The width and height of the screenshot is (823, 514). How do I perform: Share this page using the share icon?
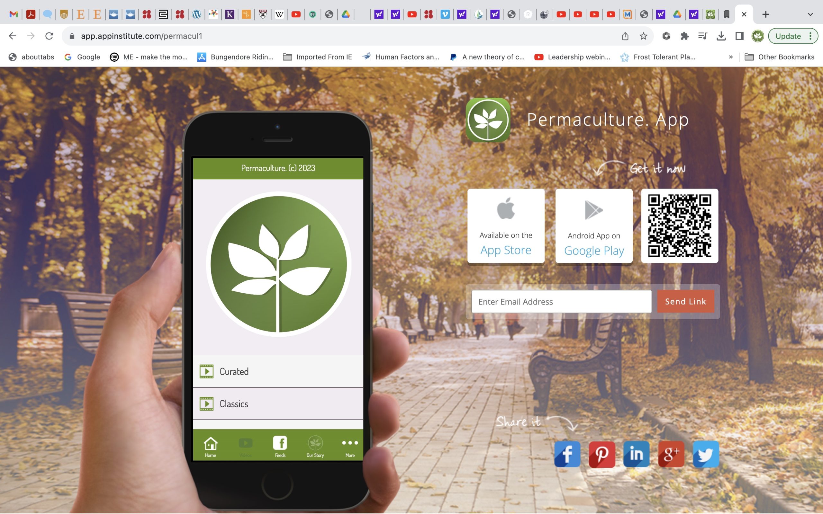click(625, 36)
